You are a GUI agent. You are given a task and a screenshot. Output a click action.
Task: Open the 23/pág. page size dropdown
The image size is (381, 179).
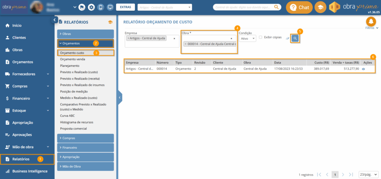[368, 175]
